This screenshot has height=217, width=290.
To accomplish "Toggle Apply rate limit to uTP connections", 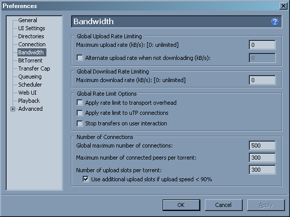I will tap(80, 113).
